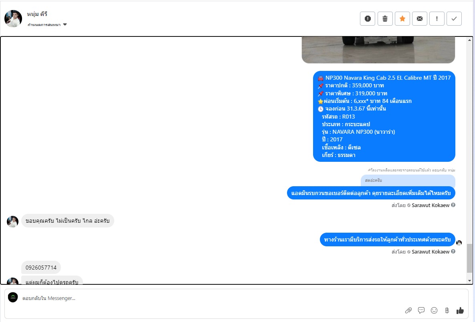Open the emoji picker smiley icon
Viewport: 475px width, 322px height.
pyautogui.click(x=434, y=310)
